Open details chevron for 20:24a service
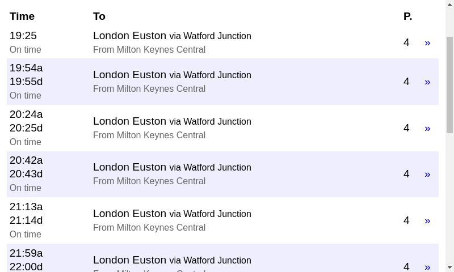Viewport: 454px width, 272px height. point(427,128)
